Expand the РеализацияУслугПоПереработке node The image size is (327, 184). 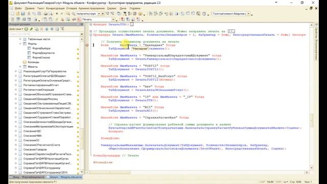click(16, 72)
